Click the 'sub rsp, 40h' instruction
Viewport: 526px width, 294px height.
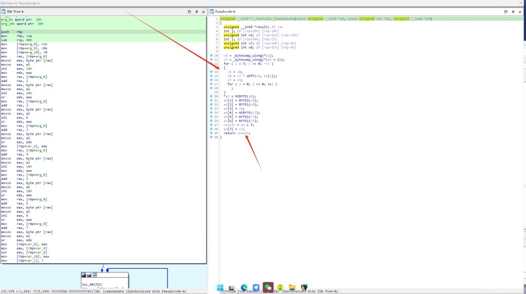(x=16, y=40)
